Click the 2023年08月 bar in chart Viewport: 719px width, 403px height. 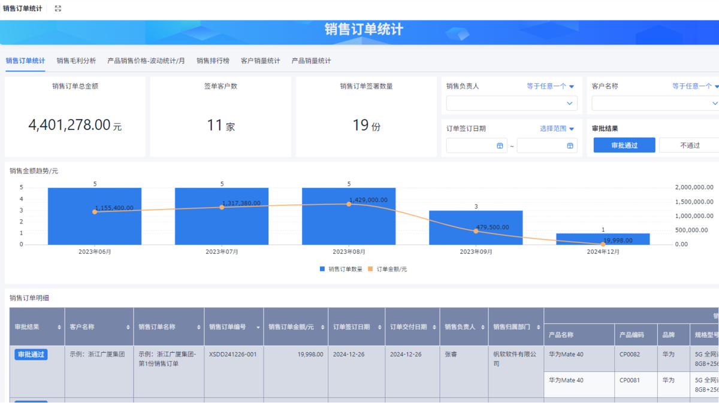point(349,228)
